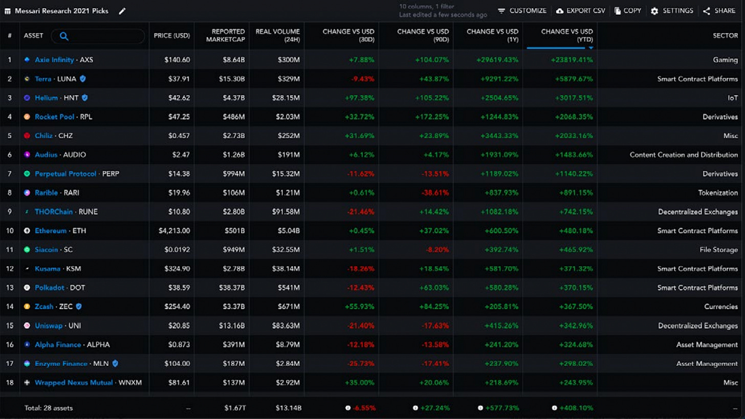The width and height of the screenshot is (745, 419).
Task: Click the Uniswap coin logo
Action: tap(27, 325)
